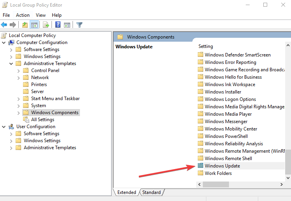
Task: Click folder icon beside Windows Installer
Action: 201,92
